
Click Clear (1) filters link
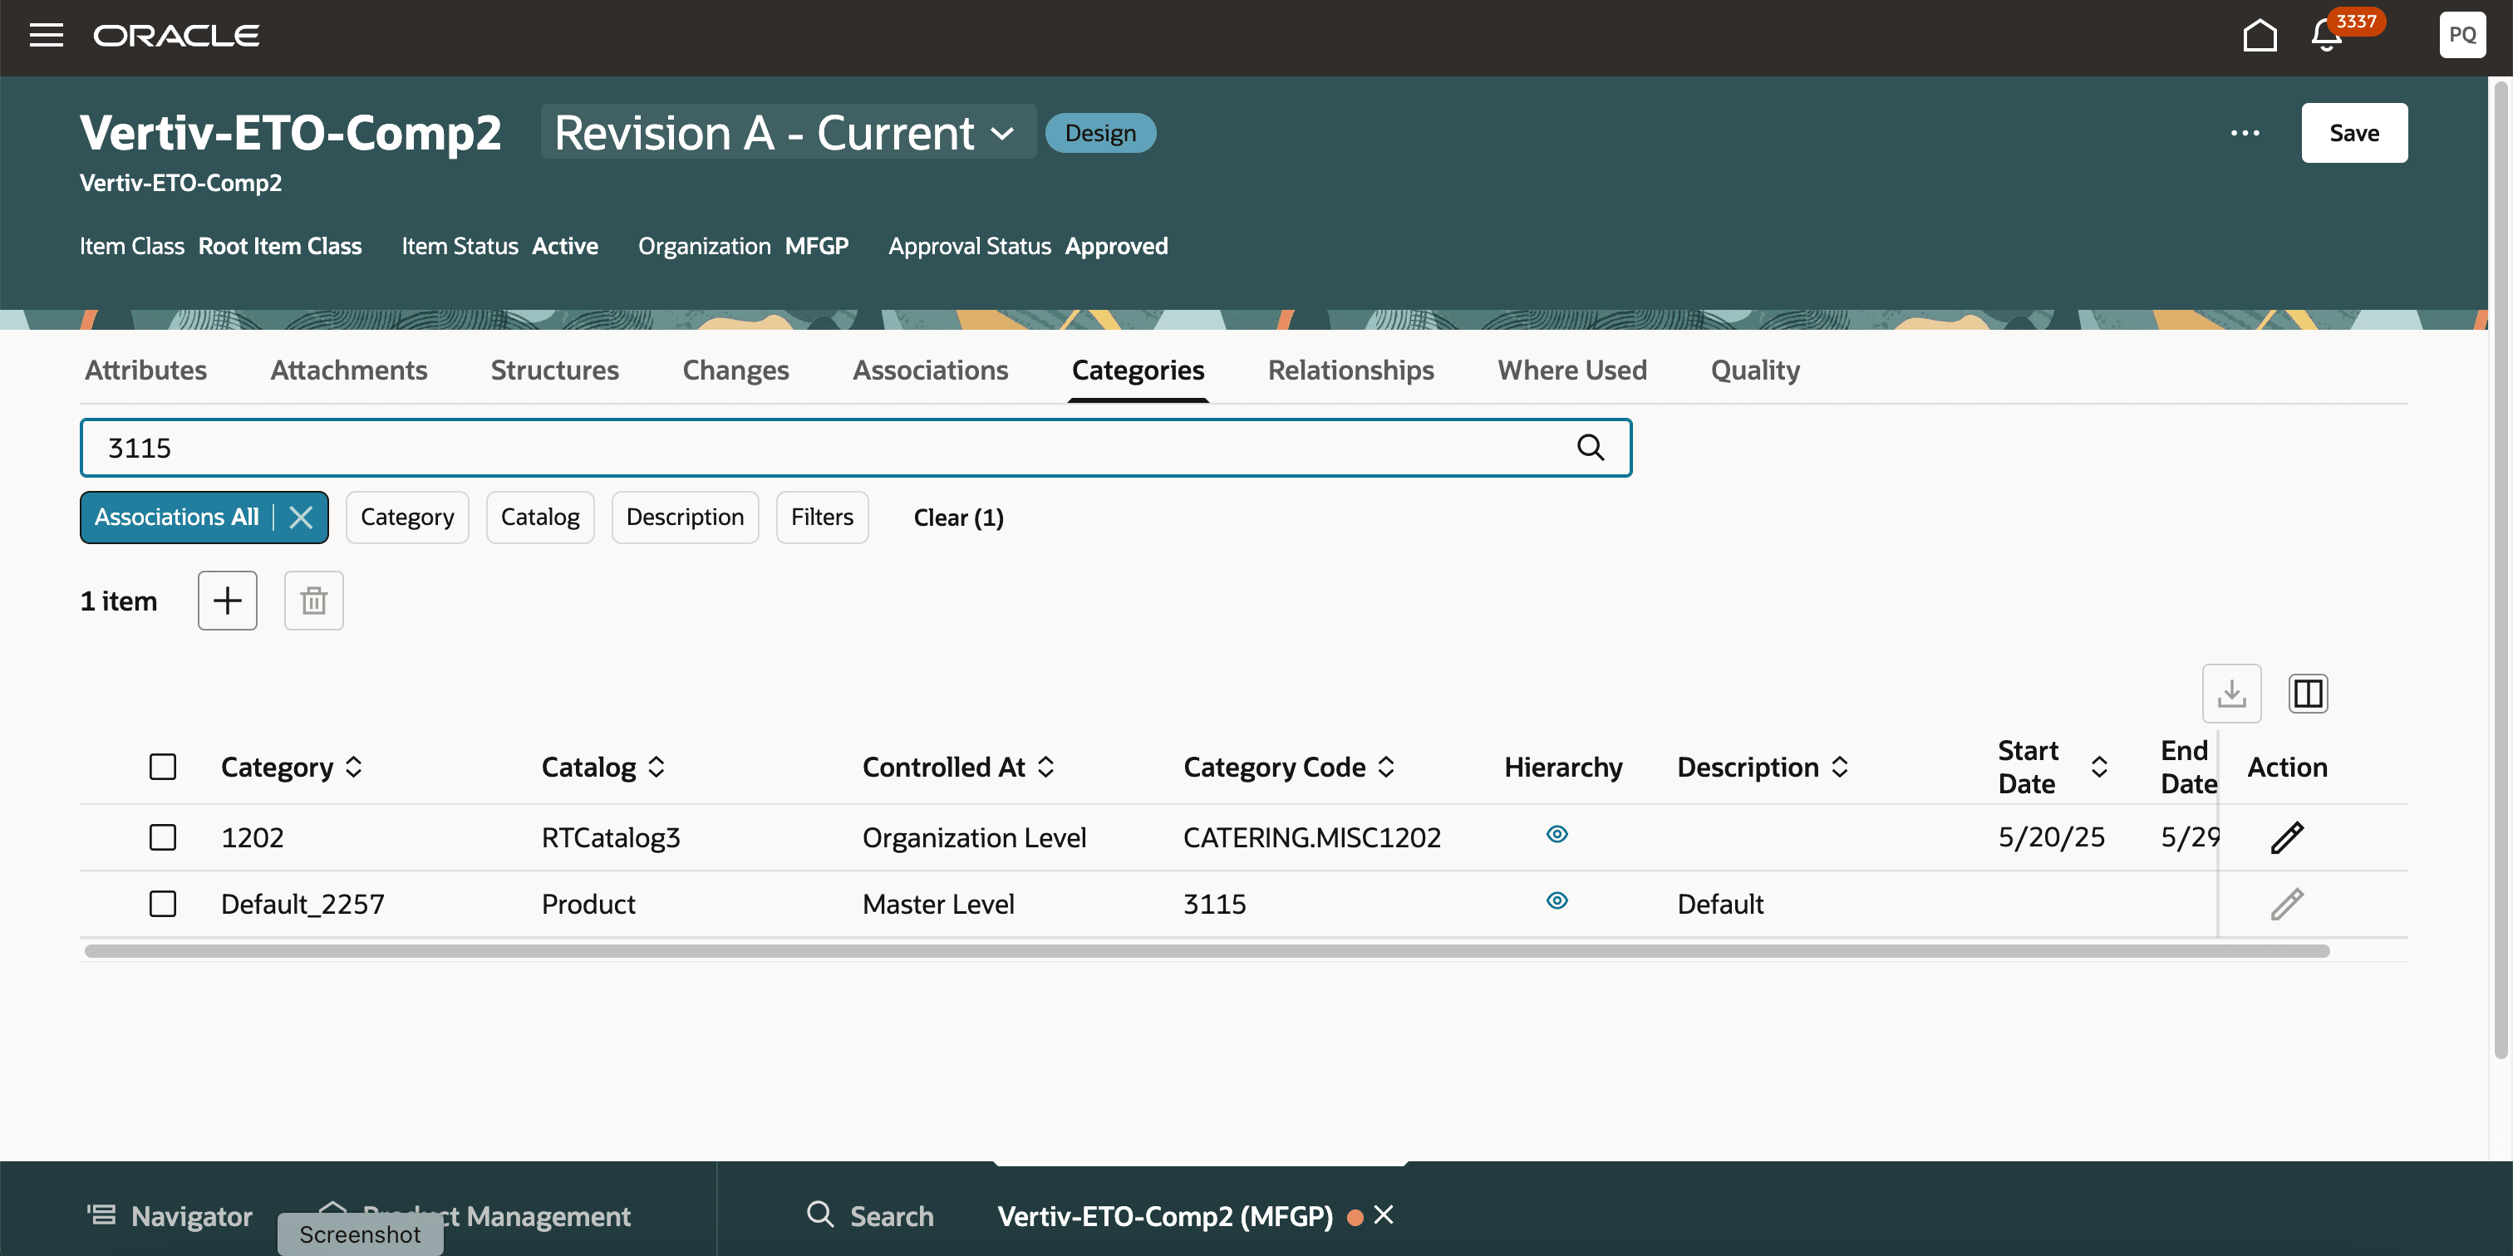[x=958, y=518]
